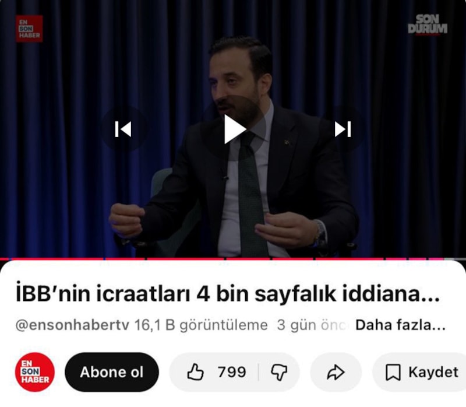The image size is (466, 407).
Task: Tap the 16,1 B görüntüleme view count
Action: point(201,325)
